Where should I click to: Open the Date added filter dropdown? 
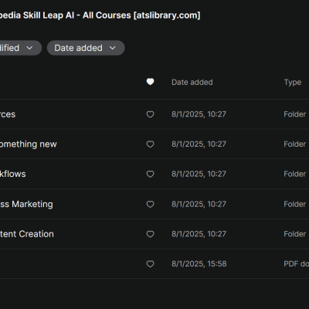[86, 48]
